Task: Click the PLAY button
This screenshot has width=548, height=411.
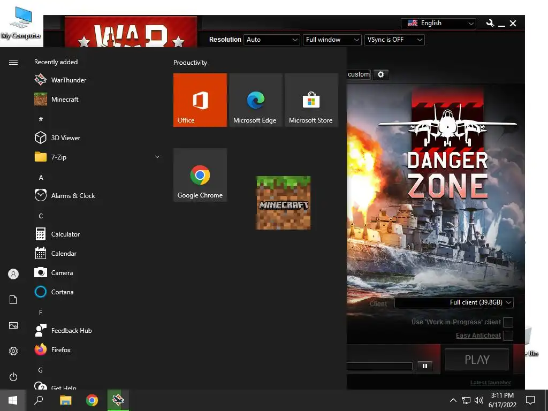Action: pos(477,359)
